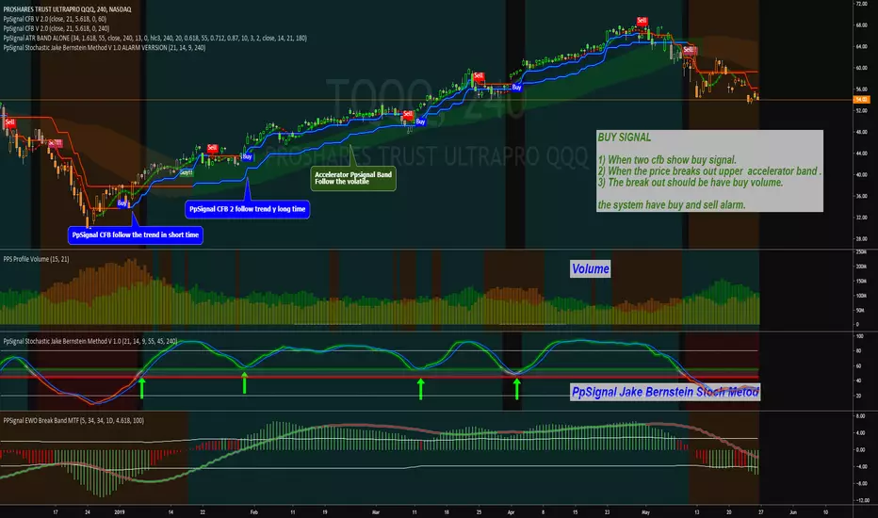Click the faded Sell marker after the May peak
The height and width of the screenshot is (518, 878).
(x=689, y=51)
